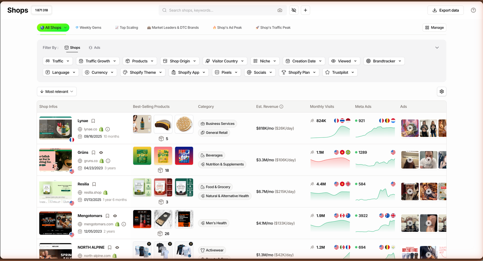483x261 pixels.
Task: Open the Traffic Growth filter dropdown
Action: pos(98,61)
